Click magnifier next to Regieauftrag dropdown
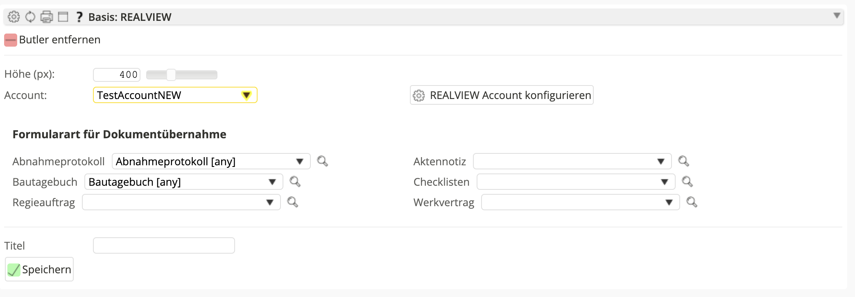 [292, 202]
